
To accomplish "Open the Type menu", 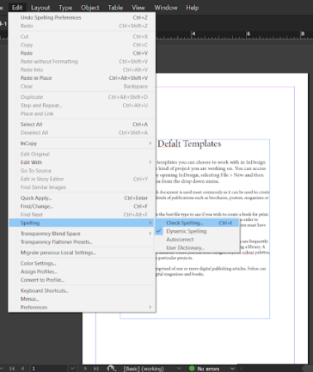I will pos(65,8).
